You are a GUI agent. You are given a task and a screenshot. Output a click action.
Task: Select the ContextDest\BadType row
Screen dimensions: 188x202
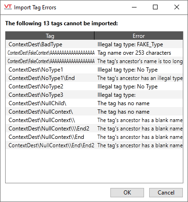(94, 44)
